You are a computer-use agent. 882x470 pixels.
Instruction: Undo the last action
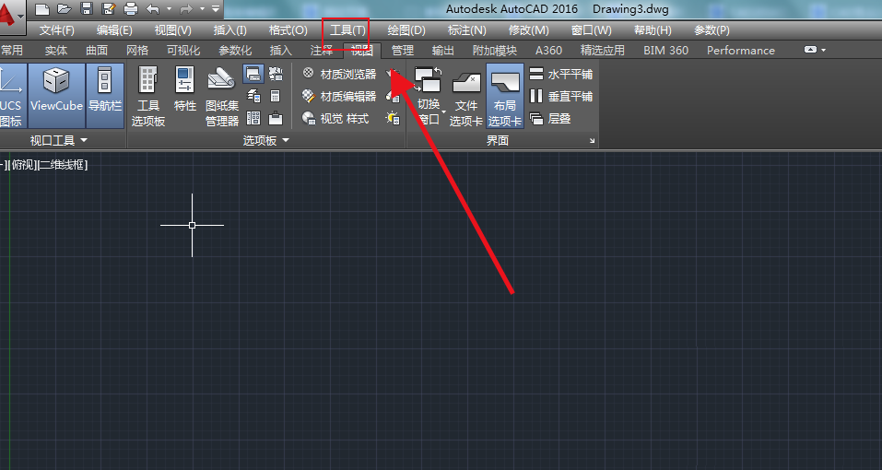coord(152,9)
